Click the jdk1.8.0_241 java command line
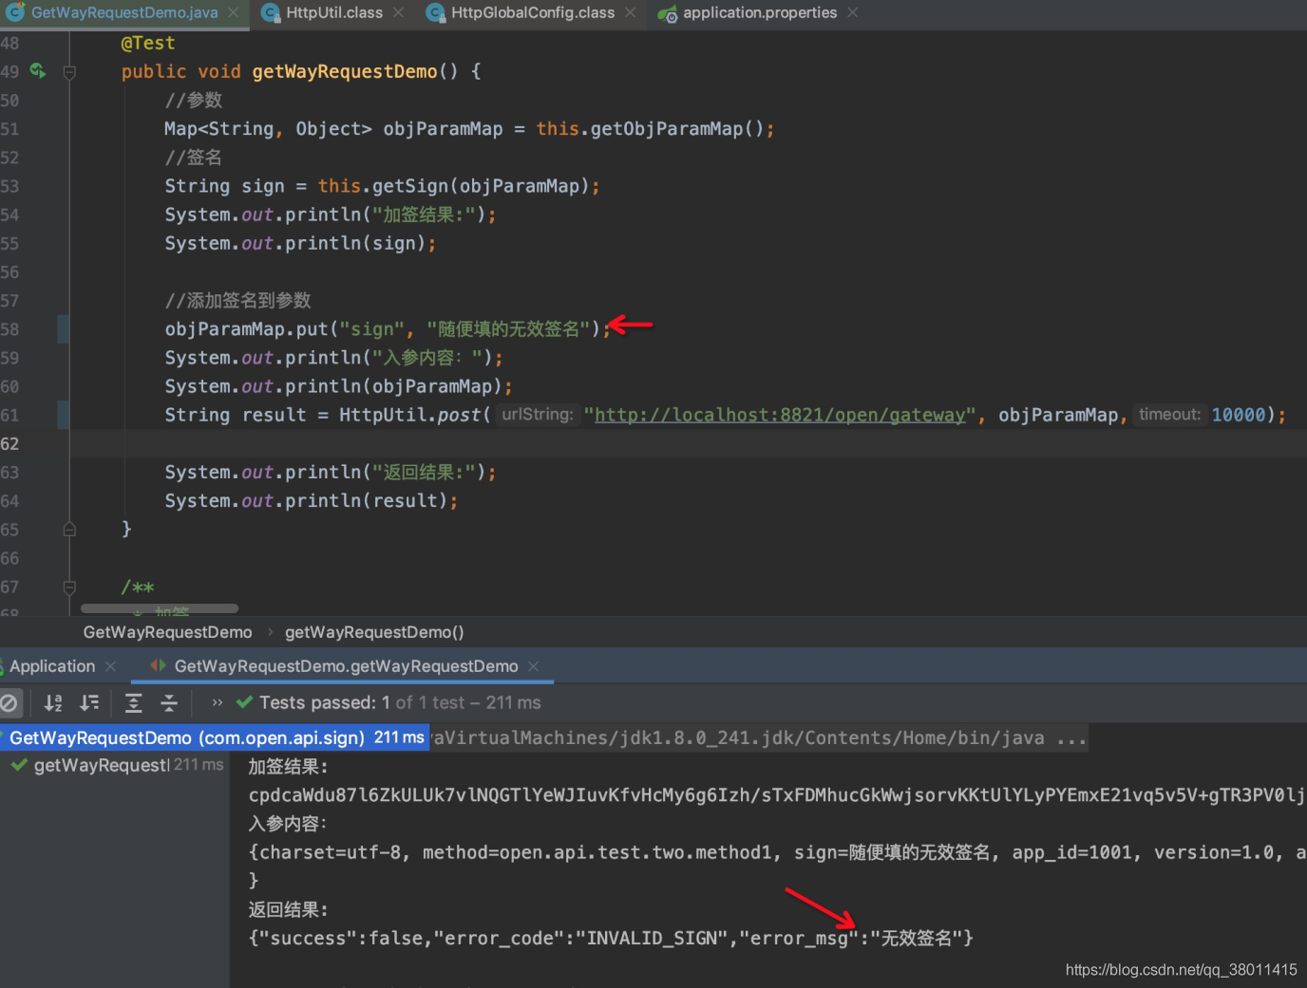1307x988 pixels. pyautogui.click(x=759, y=737)
